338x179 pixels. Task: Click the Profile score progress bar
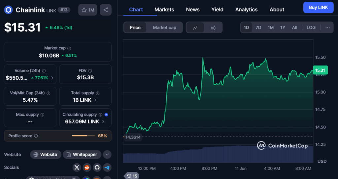[x=84, y=136]
